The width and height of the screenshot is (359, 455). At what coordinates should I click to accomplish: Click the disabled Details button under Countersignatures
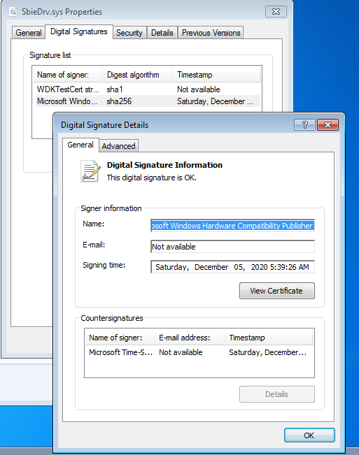277,394
